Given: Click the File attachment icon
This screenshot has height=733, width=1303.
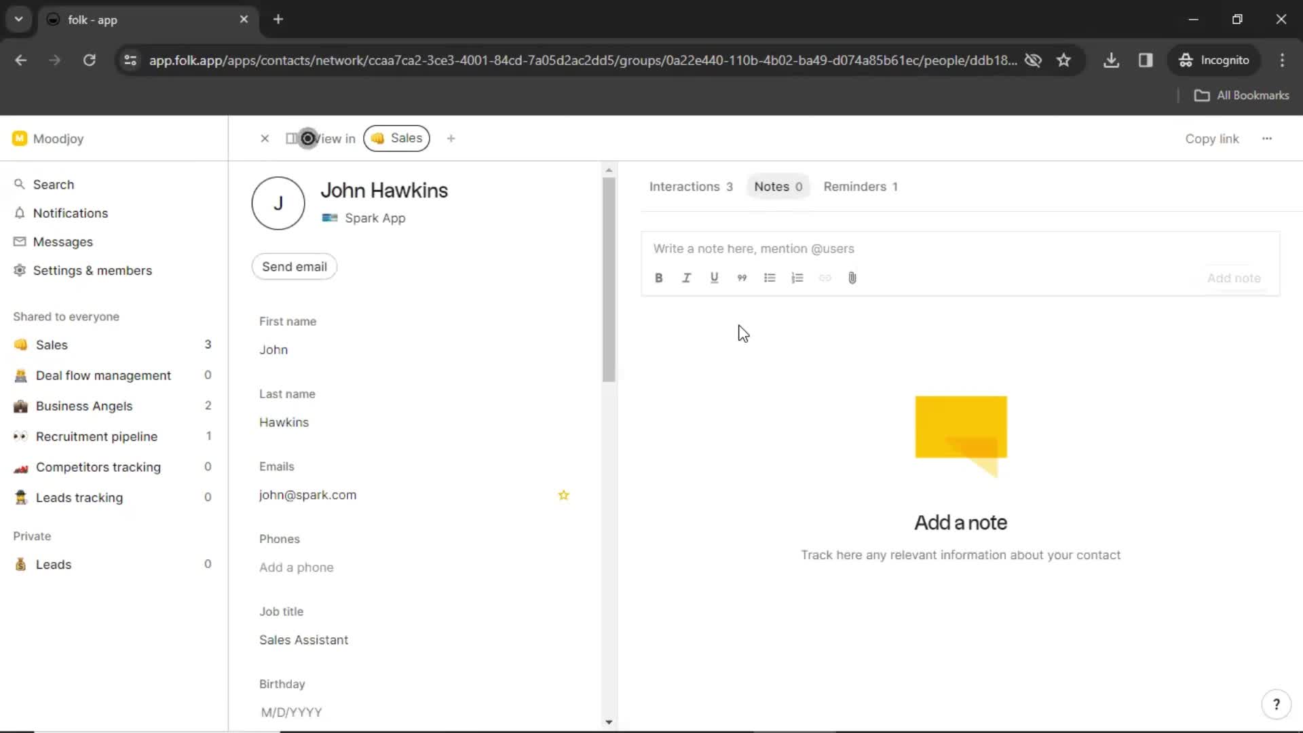Looking at the screenshot, I should pyautogui.click(x=852, y=278).
